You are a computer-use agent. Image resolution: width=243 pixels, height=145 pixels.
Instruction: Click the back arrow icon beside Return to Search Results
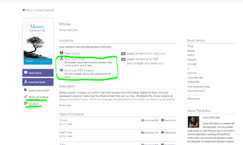tap(23, 10)
